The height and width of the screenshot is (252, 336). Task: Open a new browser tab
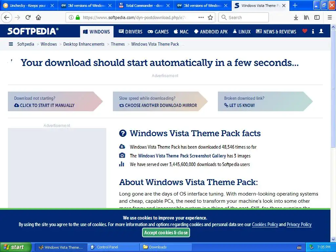pyautogui.click(x=295, y=5)
